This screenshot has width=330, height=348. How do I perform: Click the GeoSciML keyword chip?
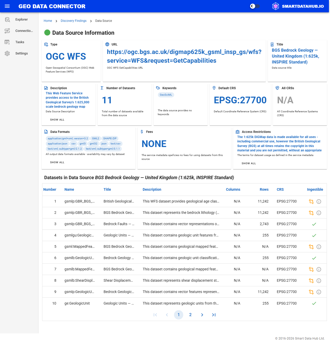click(166, 95)
